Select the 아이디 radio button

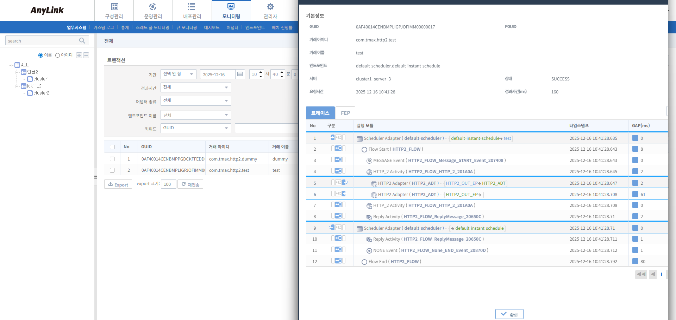tap(57, 55)
